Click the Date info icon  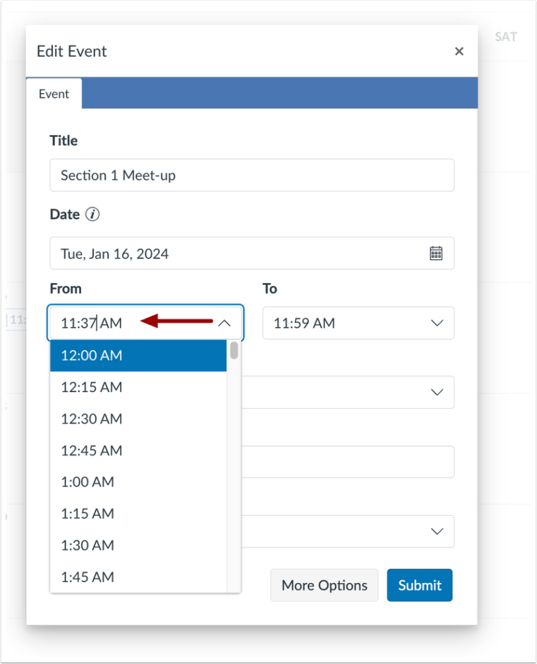click(x=92, y=215)
